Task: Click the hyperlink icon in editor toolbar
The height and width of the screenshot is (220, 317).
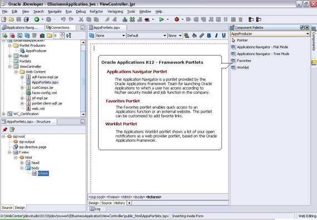Action: tap(201, 36)
